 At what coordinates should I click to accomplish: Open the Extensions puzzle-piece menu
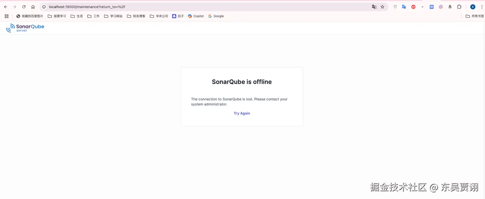point(459,7)
